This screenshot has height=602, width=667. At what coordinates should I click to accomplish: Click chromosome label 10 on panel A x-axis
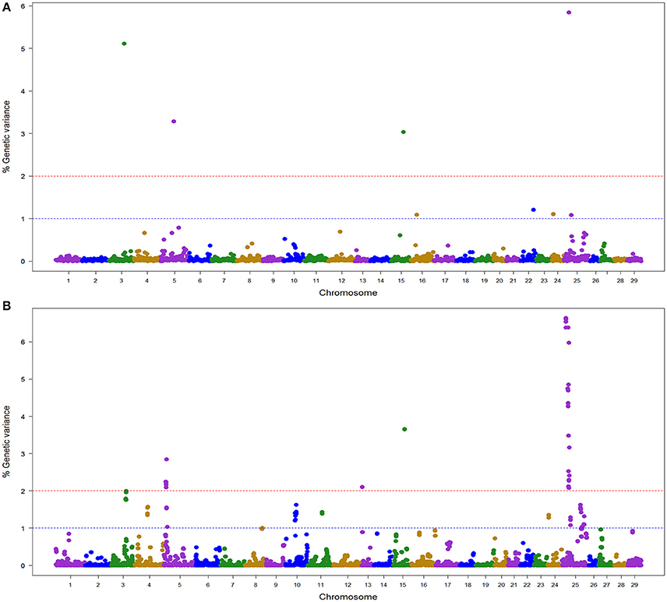point(294,280)
